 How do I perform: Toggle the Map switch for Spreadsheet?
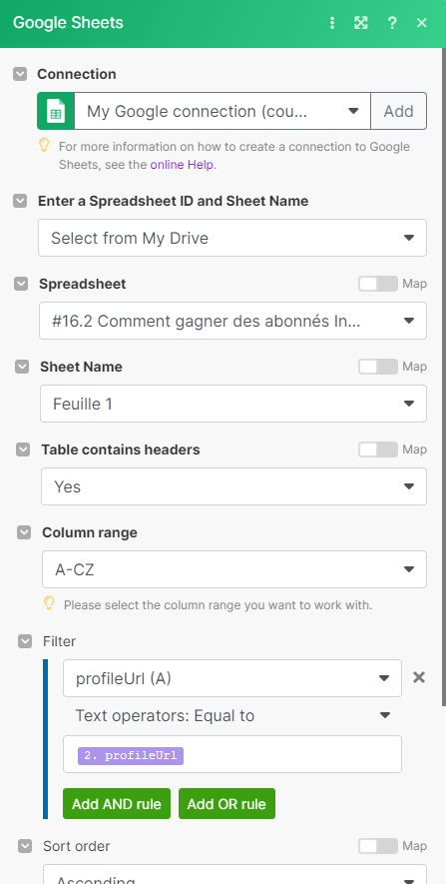pyautogui.click(x=378, y=284)
